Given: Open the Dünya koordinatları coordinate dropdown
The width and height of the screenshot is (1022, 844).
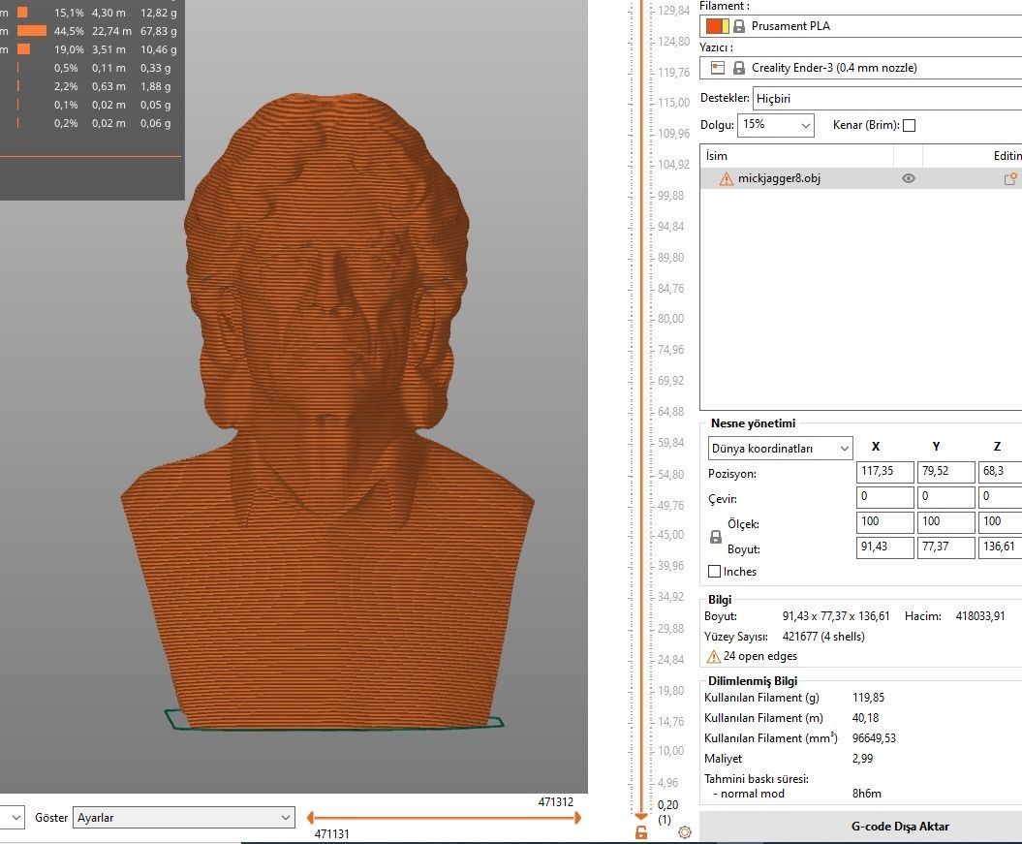Looking at the screenshot, I should 780,448.
